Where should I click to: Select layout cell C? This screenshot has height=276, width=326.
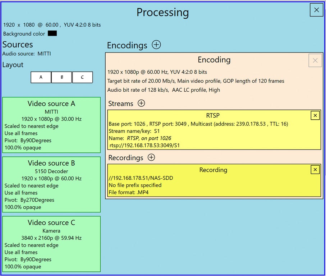82,77
